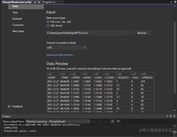Click the first greyed Output toolbar icon
Viewport: 177px width, 137px height.
pos(94,121)
